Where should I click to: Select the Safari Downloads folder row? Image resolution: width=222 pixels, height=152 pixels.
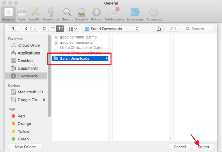80,58
